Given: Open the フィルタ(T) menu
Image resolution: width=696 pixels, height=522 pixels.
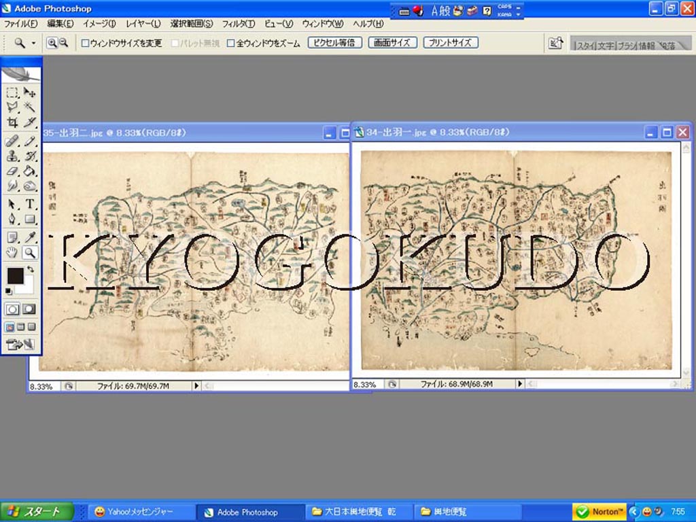Looking at the screenshot, I should (239, 24).
